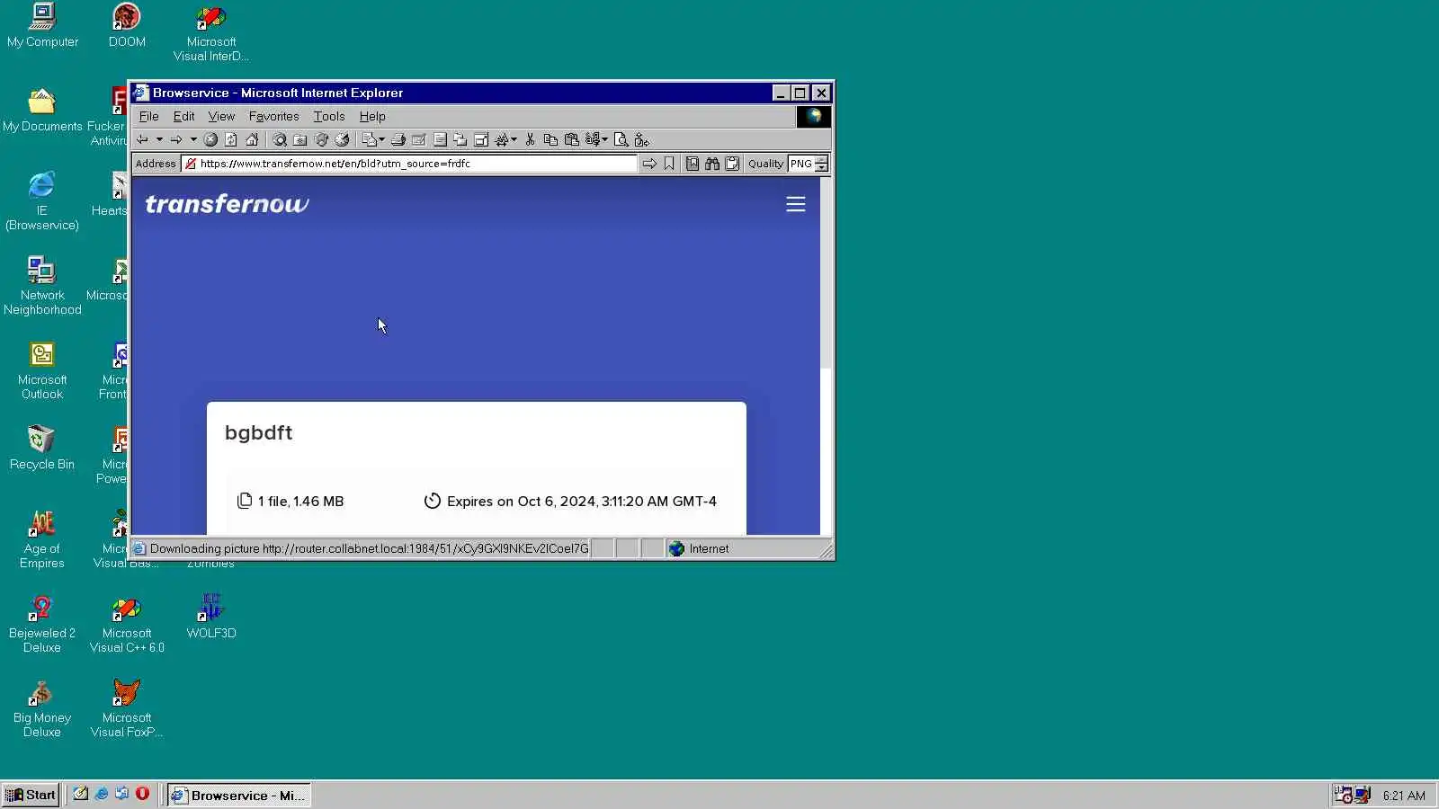Image resolution: width=1439 pixels, height=809 pixels.
Task: Click the Task Scheduler tray icon
Action: point(1343,795)
